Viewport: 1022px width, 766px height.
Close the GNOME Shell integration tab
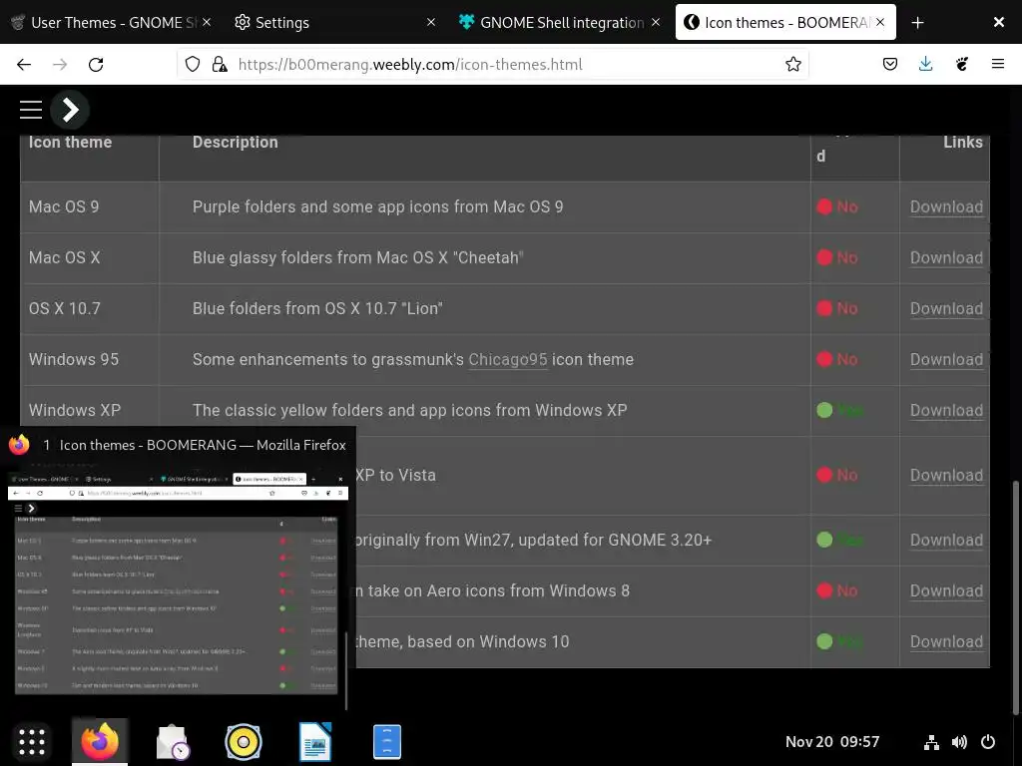[656, 22]
